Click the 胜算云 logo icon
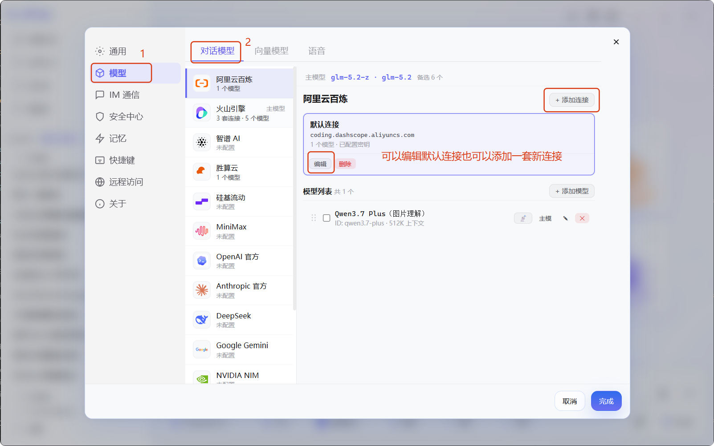Screen dimensions: 714x446 pos(202,172)
